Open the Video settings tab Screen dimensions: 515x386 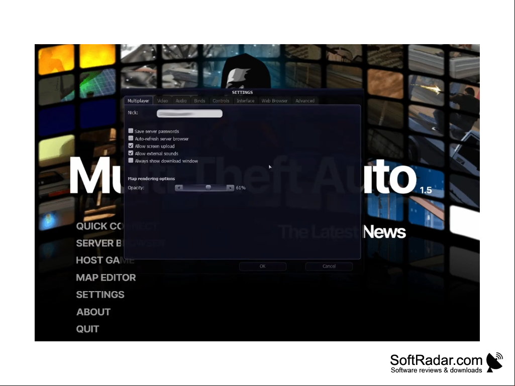point(162,101)
